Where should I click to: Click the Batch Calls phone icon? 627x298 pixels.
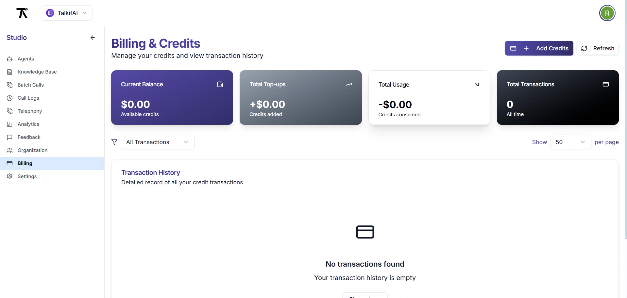pyautogui.click(x=10, y=85)
